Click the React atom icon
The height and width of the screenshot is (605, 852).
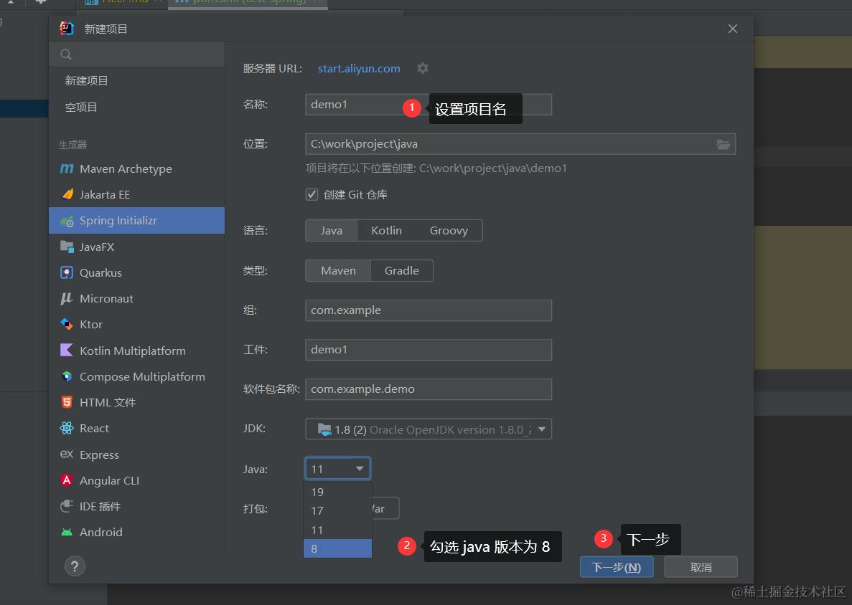tap(67, 428)
